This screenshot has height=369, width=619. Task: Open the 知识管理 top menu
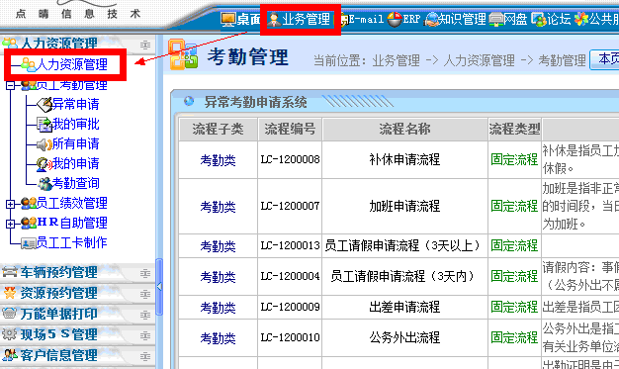pos(455,19)
